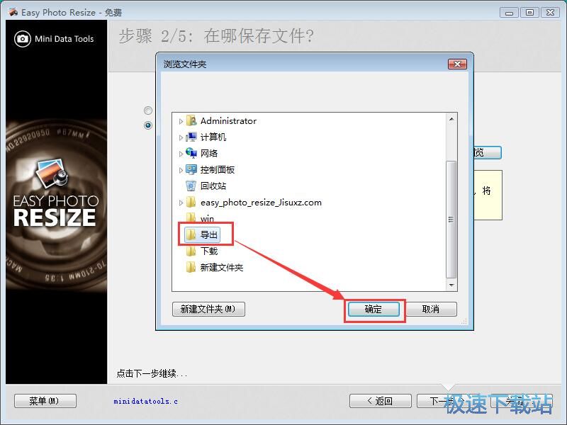This screenshot has width=567, height=425.
Task: Click the win folder icon
Action: coord(191,217)
